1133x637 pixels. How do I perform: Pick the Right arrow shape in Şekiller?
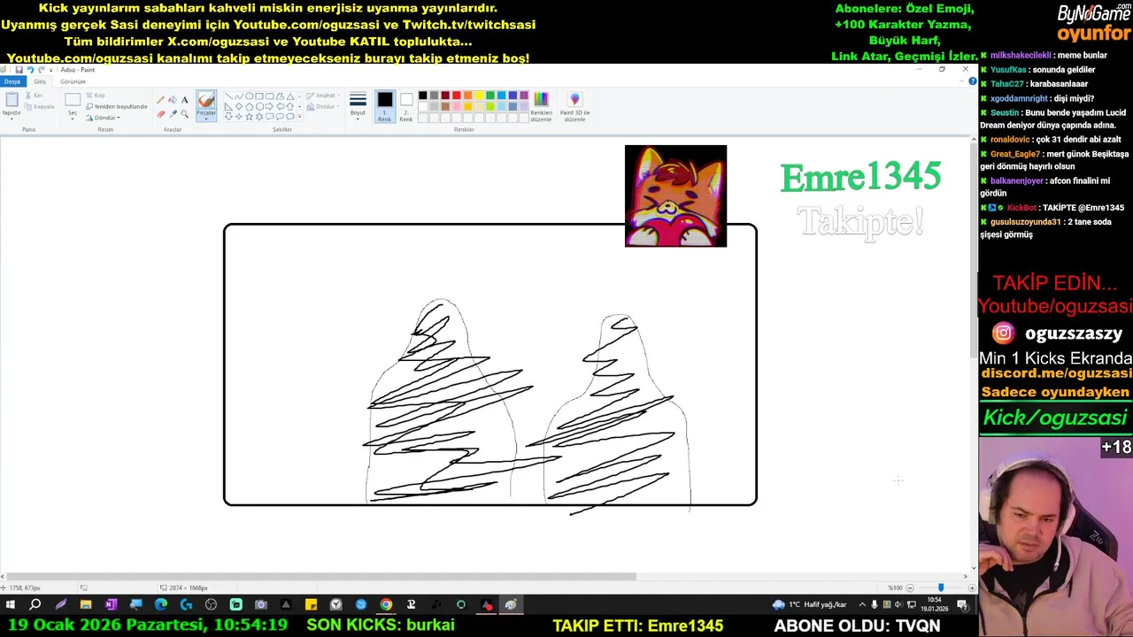[269, 106]
